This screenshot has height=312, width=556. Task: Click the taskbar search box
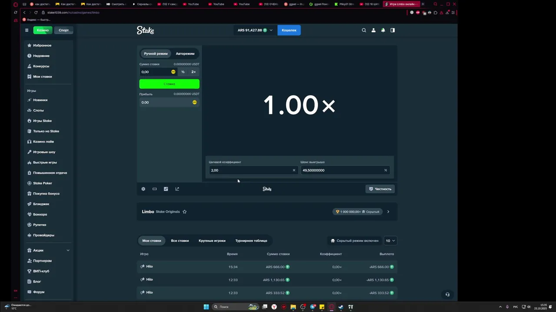[236, 307]
